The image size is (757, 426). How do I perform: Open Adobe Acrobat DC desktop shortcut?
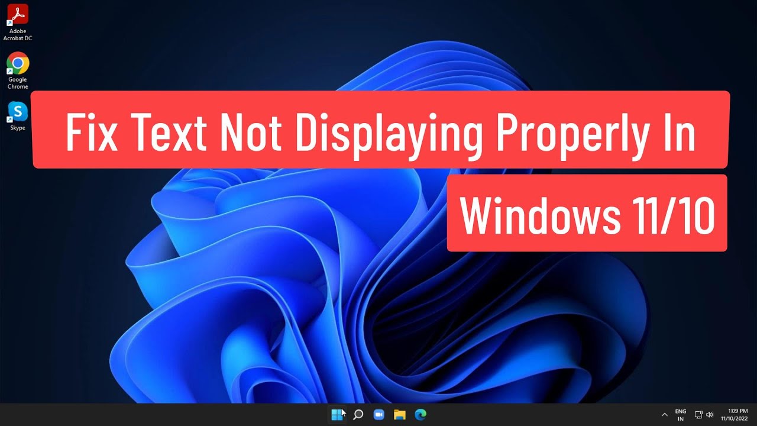click(x=17, y=23)
